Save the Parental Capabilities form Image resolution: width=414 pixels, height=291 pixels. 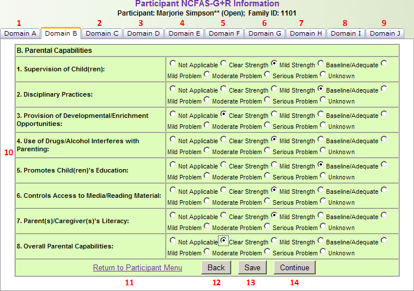click(x=252, y=267)
